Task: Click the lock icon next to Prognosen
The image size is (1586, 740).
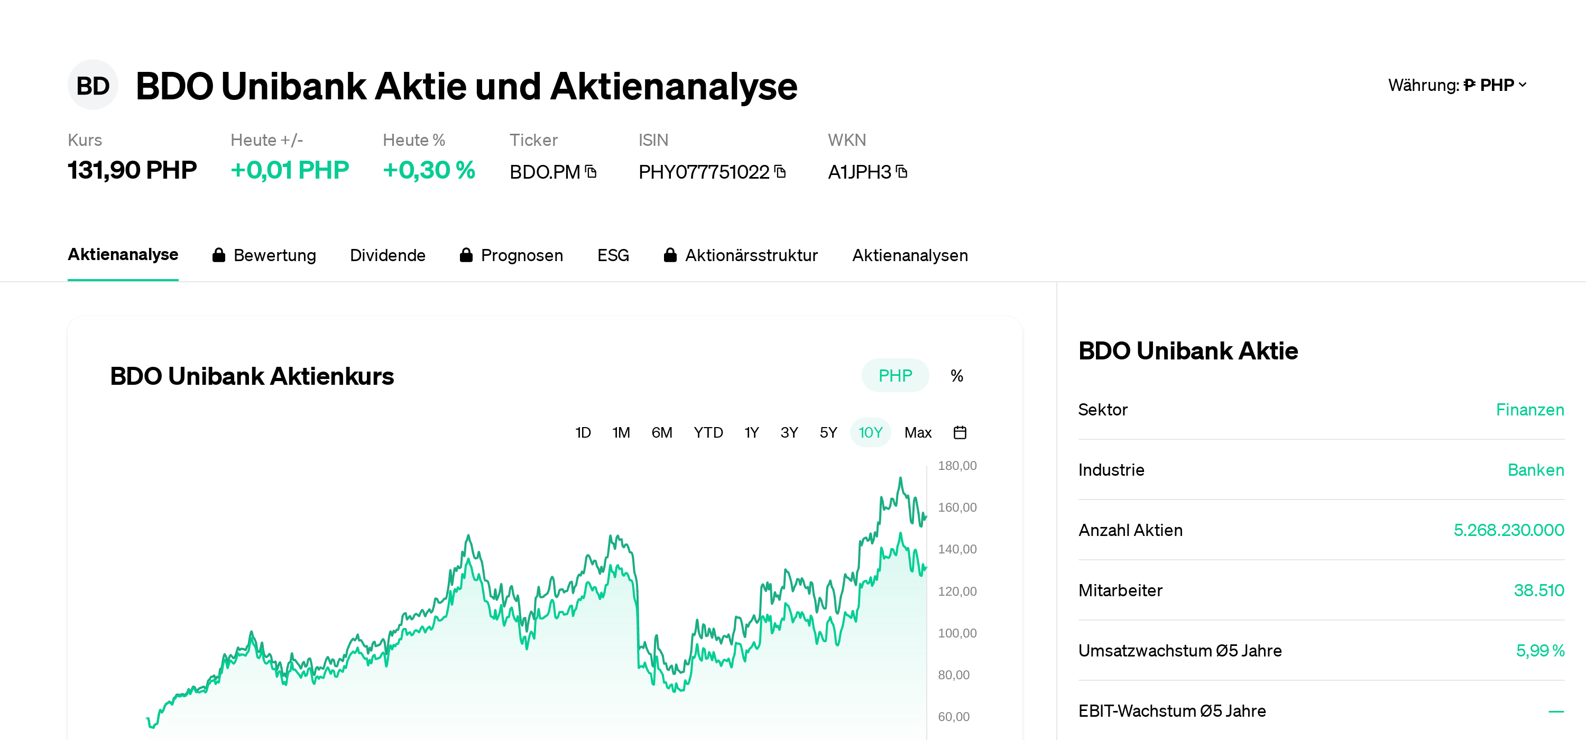Action: (466, 255)
